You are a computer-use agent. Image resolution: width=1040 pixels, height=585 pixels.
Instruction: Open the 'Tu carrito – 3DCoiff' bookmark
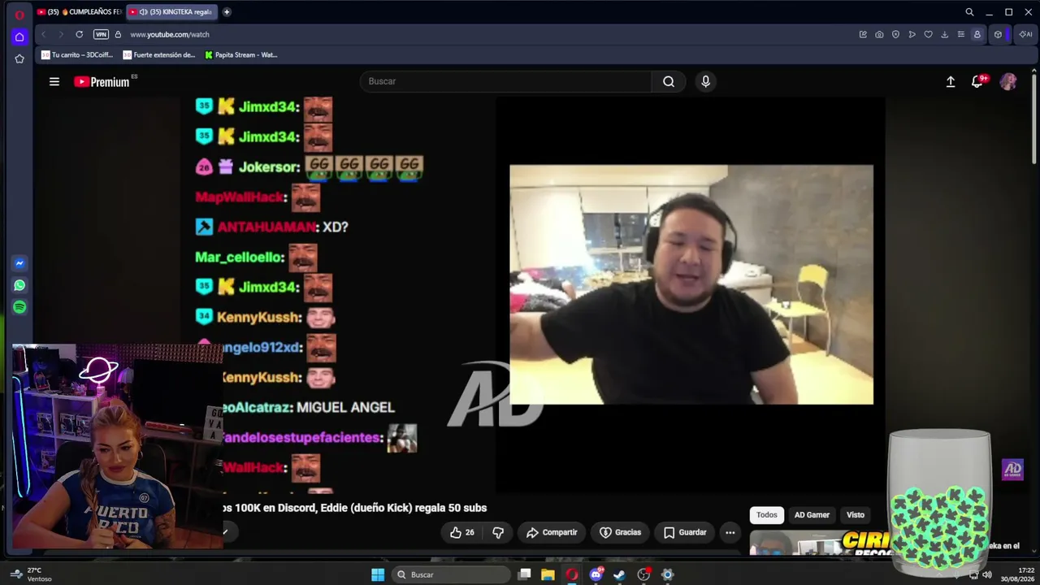point(77,55)
